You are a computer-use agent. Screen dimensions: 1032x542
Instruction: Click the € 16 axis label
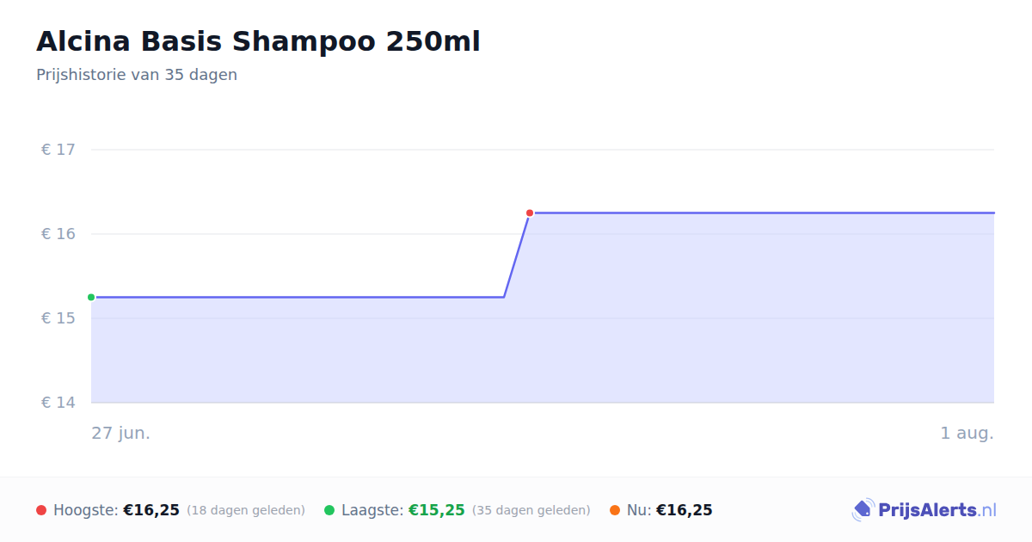(58, 234)
